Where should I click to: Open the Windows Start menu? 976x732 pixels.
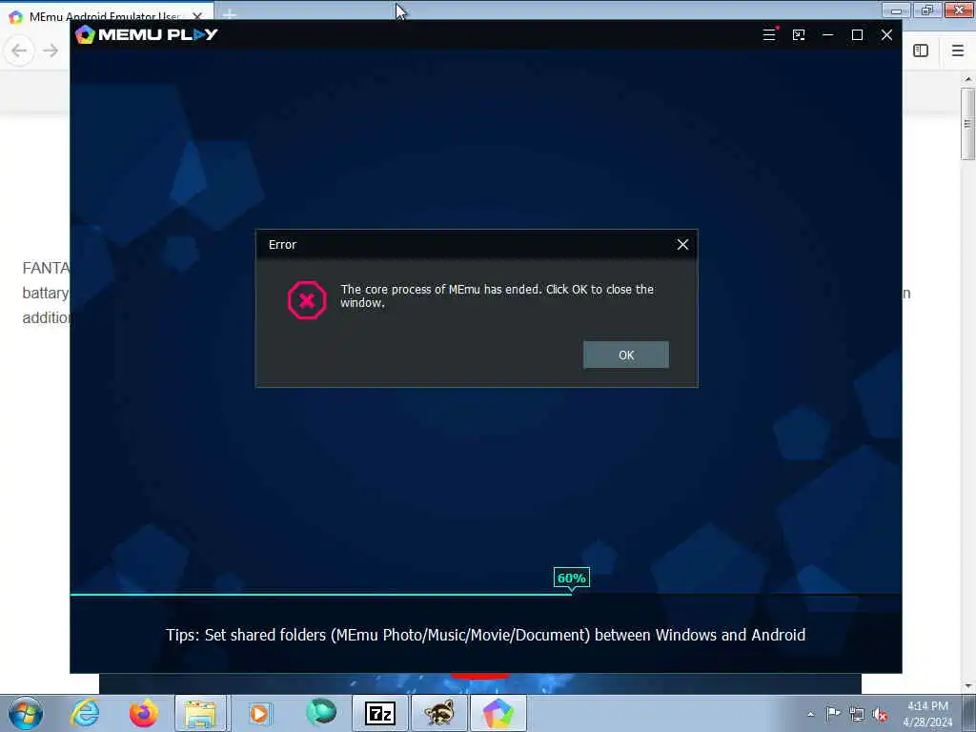pyautogui.click(x=26, y=713)
